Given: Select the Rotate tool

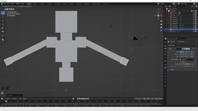Looking at the screenshot, I should pyautogui.click(x=3, y=24).
